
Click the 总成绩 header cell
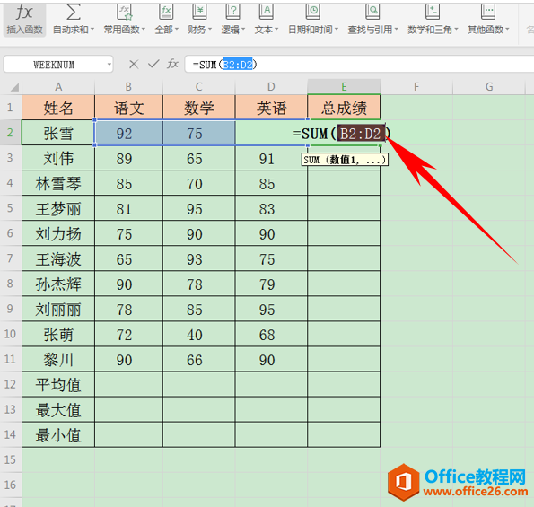[x=344, y=108]
